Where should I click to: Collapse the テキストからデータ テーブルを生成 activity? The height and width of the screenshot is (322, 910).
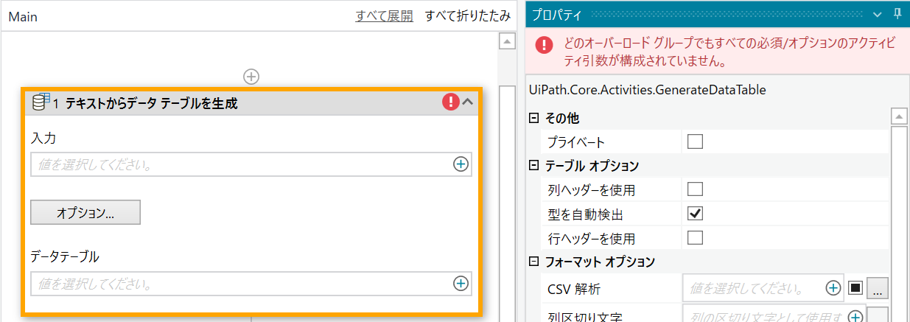click(468, 102)
